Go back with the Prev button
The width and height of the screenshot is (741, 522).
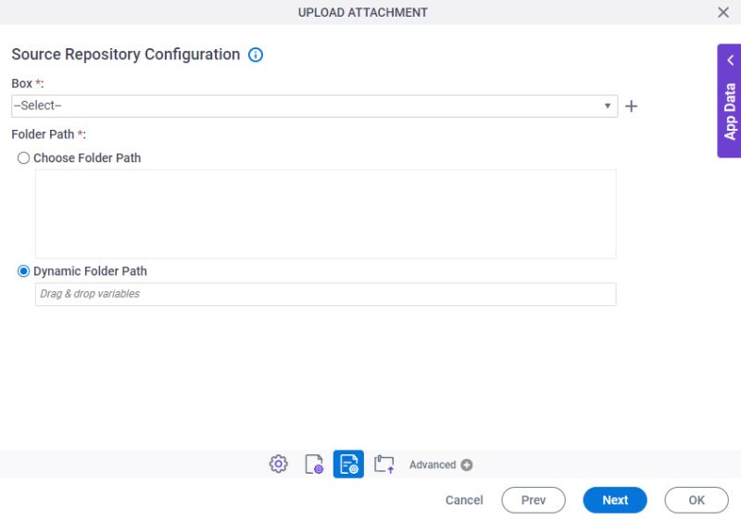(534, 500)
